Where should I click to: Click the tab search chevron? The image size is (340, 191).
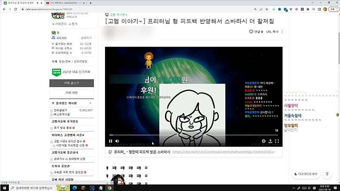coord(312,3)
